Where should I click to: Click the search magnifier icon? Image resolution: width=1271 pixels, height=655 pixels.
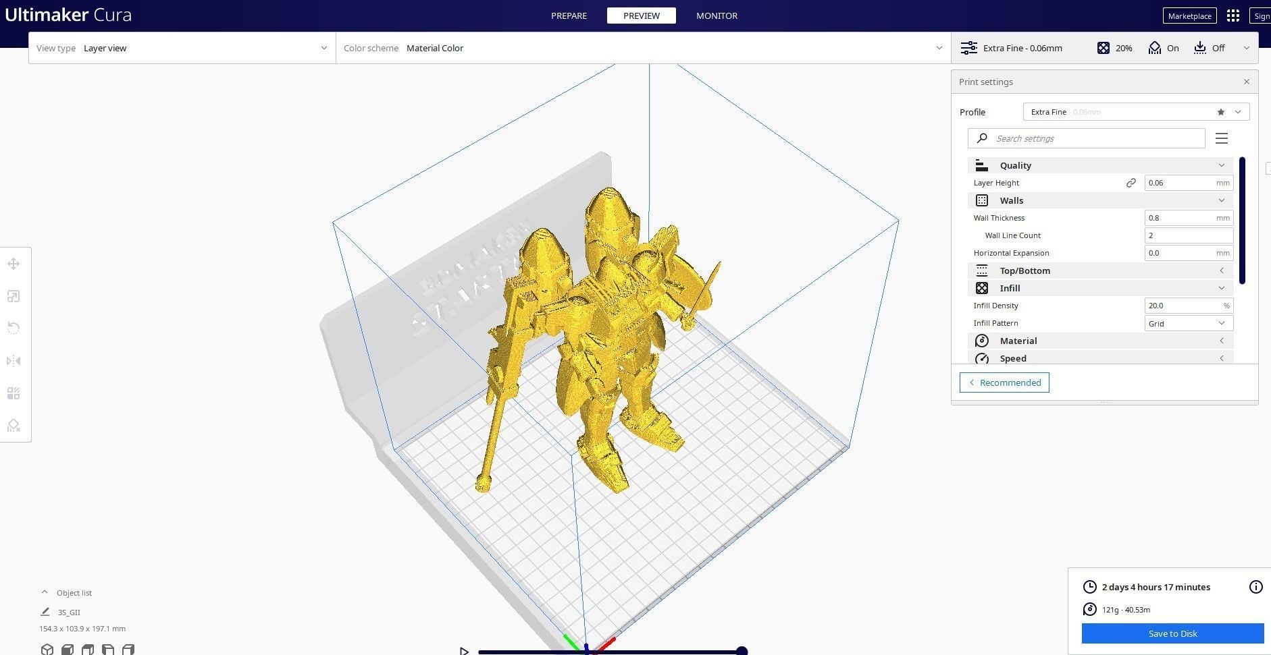tap(983, 138)
